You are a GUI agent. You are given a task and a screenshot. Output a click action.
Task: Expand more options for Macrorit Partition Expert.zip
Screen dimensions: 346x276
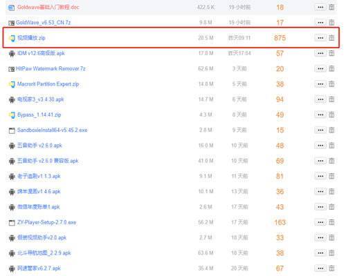(320, 84)
